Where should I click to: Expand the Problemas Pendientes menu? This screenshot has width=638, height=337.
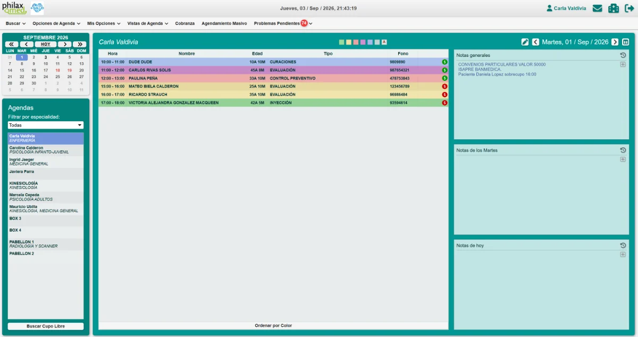(283, 23)
